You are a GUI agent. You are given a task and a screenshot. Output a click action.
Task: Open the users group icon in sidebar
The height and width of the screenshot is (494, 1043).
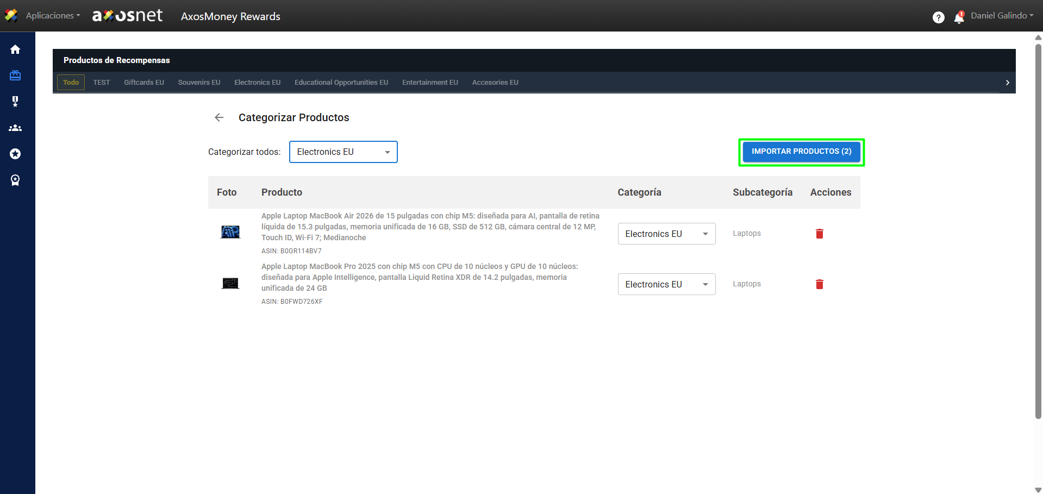click(x=15, y=128)
